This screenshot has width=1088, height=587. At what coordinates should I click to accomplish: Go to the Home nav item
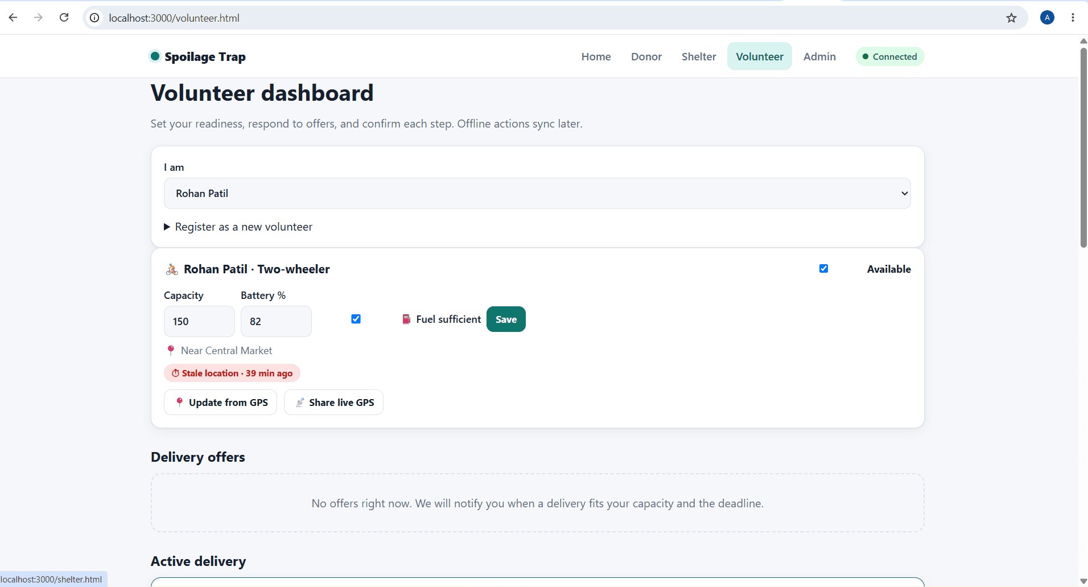[596, 56]
